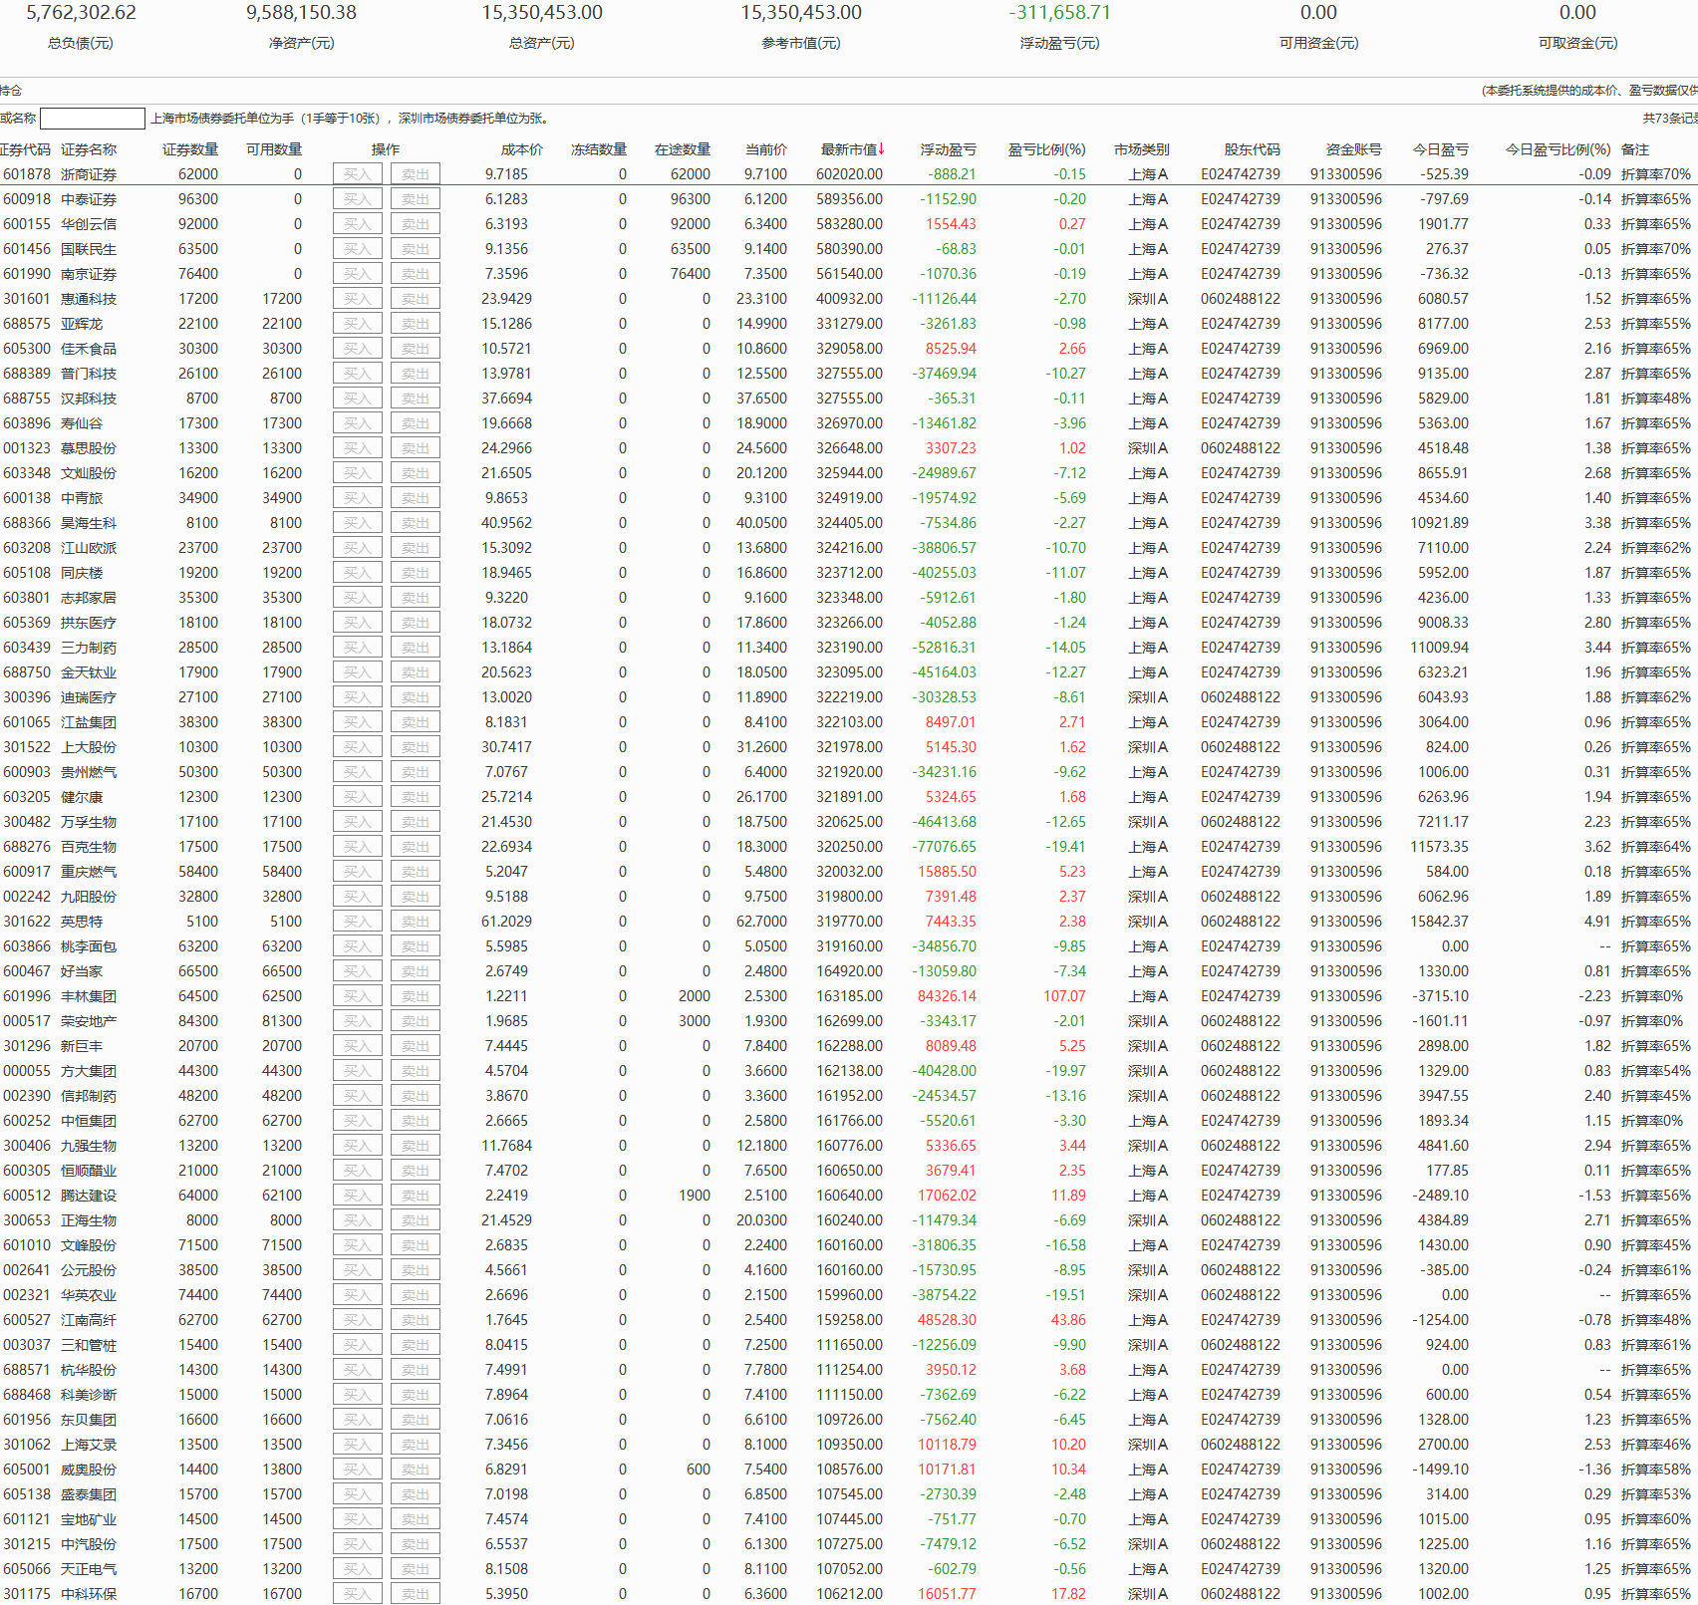This screenshot has width=1698, height=1605.
Task: Select the 持仓 tab label
Action: (11, 91)
